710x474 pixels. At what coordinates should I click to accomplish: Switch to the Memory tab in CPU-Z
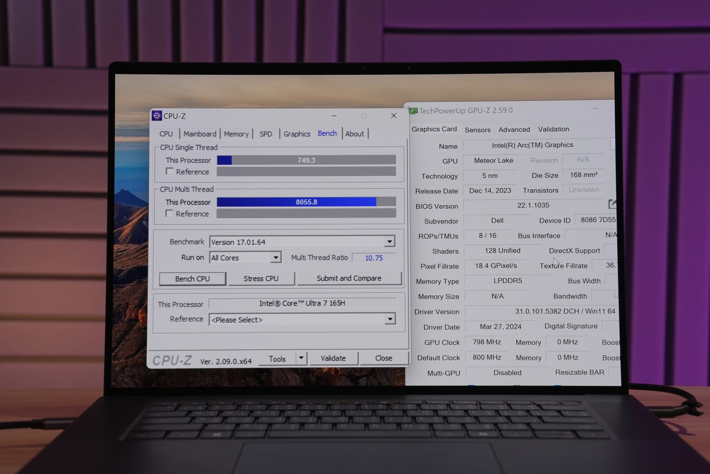[x=236, y=134]
